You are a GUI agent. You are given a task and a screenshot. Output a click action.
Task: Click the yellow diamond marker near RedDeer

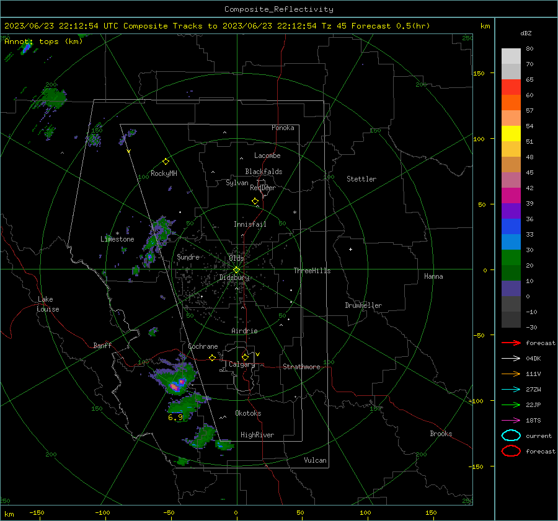pyautogui.click(x=255, y=201)
